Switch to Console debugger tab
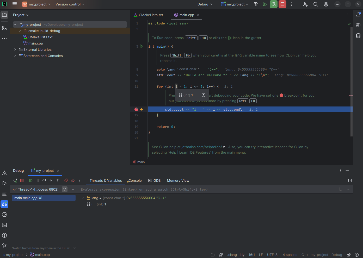363x258 pixels. (134, 181)
